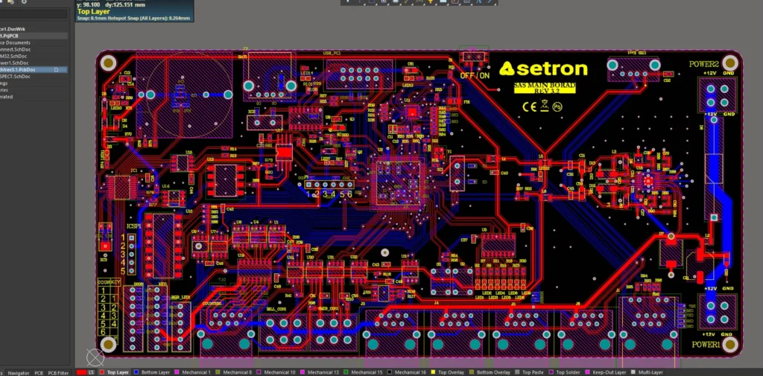Click the document status icon beside the PcbDoc file
763x376 pixels.
point(55,69)
